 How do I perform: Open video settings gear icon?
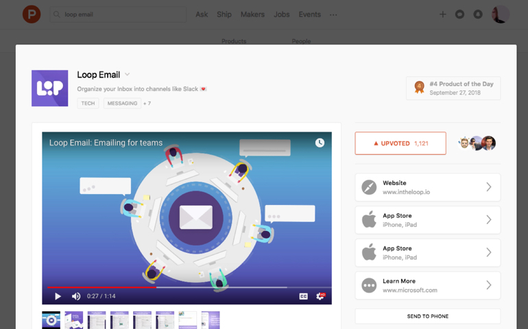coord(320,296)
